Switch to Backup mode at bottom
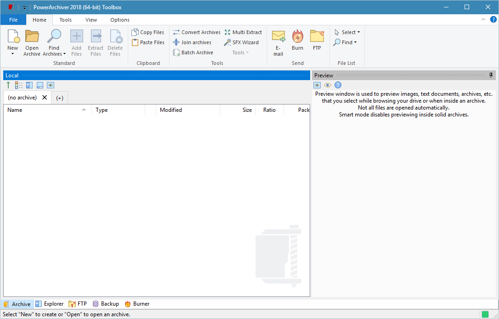499x319 pixels. click(x=106, y=304)
